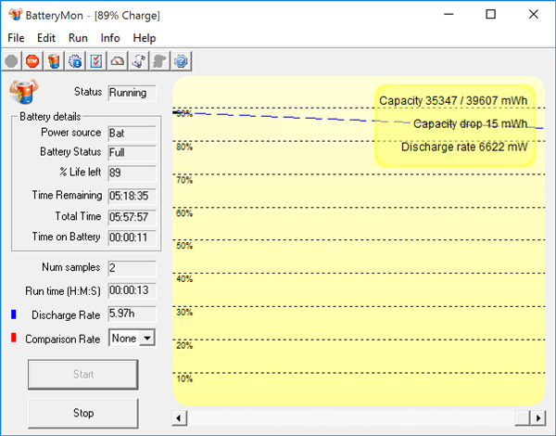Viewport: 556px width, 436px height.
Task: Open the gear configuration toolbar icon
Action: pos(75,61)
